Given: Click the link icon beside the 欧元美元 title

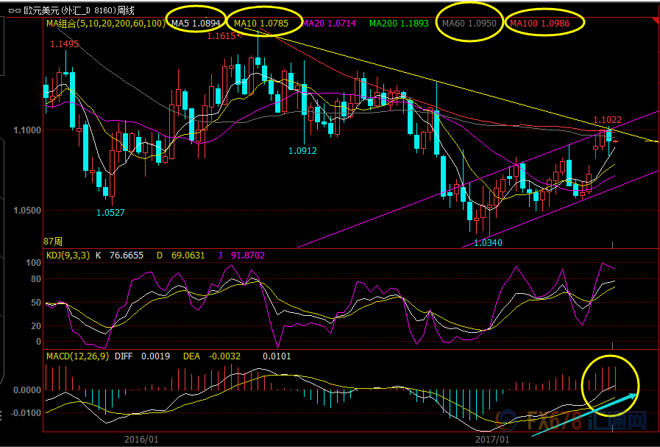Looking at the screenshot, I should (x=11, y=10).
